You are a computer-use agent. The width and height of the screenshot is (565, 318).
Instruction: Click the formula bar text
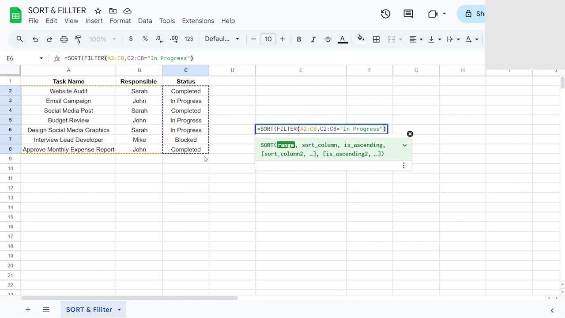[x=129, y=58]
